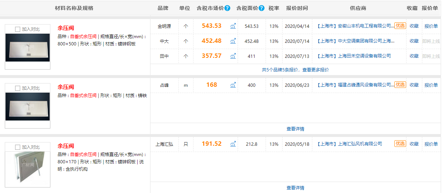Click list price 411
Viewport: 444px width, 193px height.
pyautogui.click(x=252, y=56)
